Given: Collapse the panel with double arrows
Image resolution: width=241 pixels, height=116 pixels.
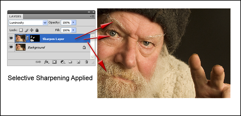Looking at the screenshot, I should [89, 12].
